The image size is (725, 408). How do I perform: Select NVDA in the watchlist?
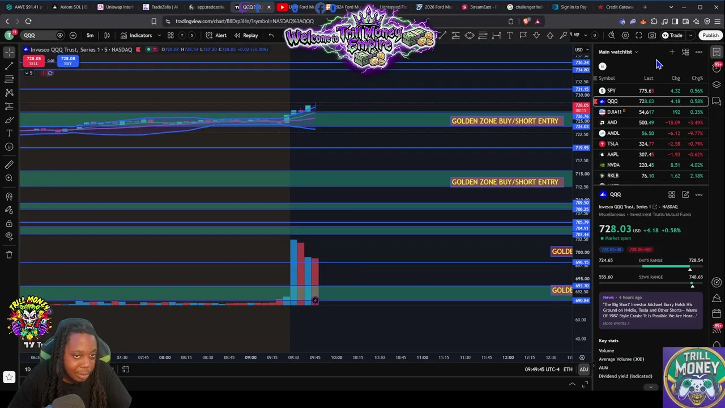coord(651,165)
